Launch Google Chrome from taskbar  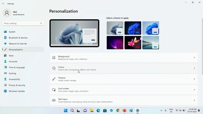tap(118, 111)
